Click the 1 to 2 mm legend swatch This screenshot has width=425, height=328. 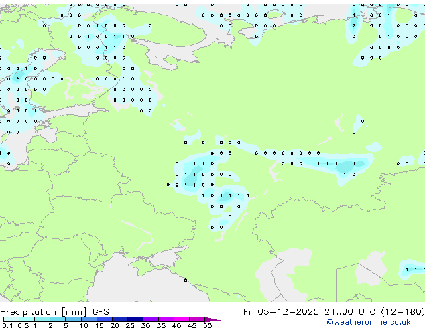(x=42, y=319)
